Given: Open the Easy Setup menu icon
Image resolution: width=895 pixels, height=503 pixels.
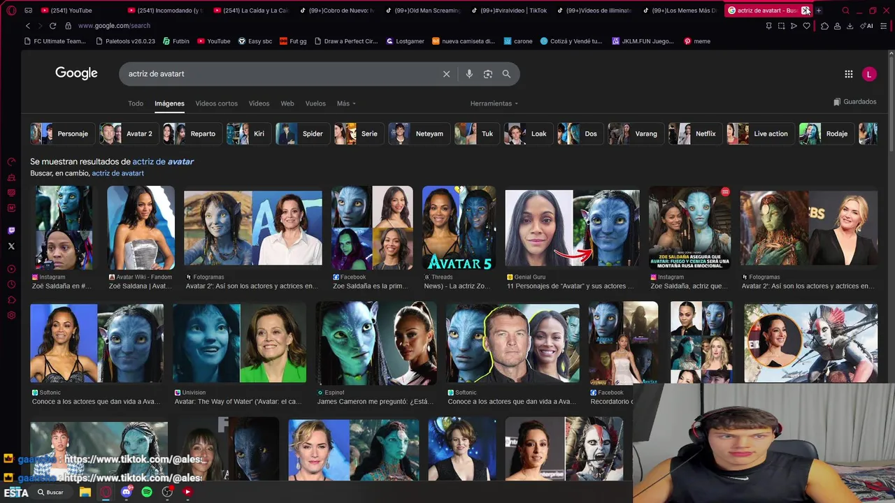Looking at the screenshot, I should [884, 26].
